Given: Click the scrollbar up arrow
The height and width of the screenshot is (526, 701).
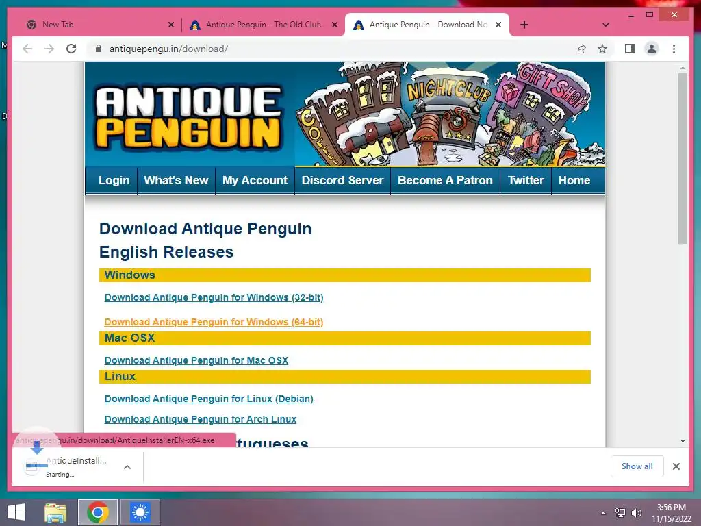Looking at the screenshot, I should click(683, 68).
